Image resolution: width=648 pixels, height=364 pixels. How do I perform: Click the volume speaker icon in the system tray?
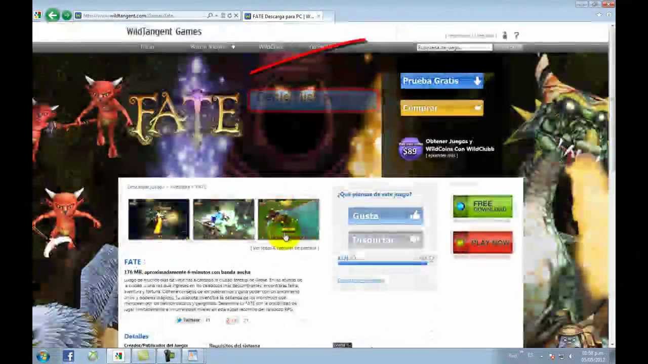pyautogui.click(x=571, y=356)
